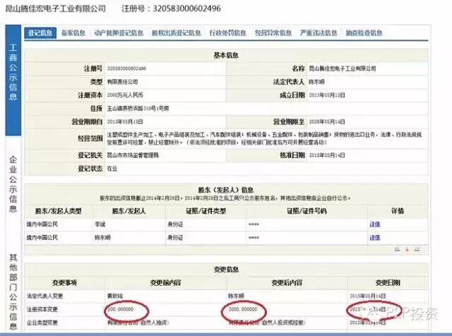Click the 变更事项 column header

coord(64,282)
